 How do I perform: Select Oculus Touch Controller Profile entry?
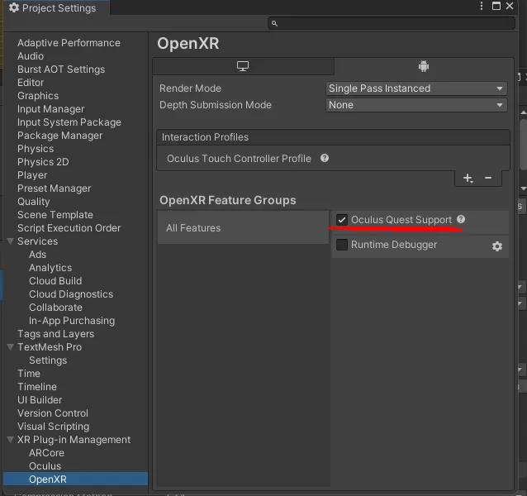click(x=239, y=159)
